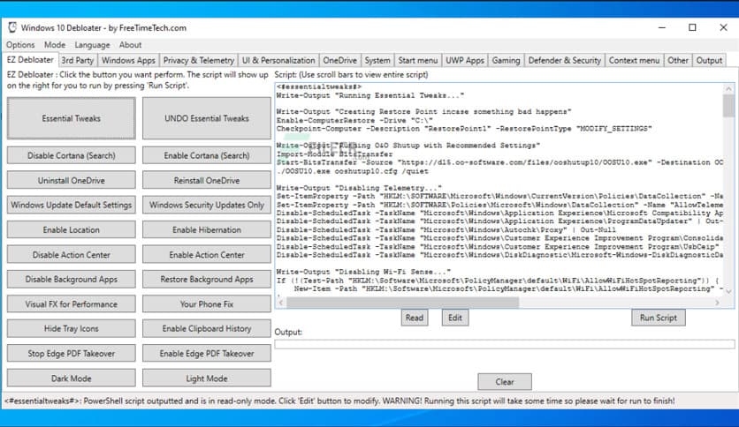Select the System tab
Image resolution: width=739 pixels, height=427 pixels.
point(377,60)
